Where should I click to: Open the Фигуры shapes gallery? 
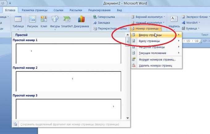pos(55,19)
